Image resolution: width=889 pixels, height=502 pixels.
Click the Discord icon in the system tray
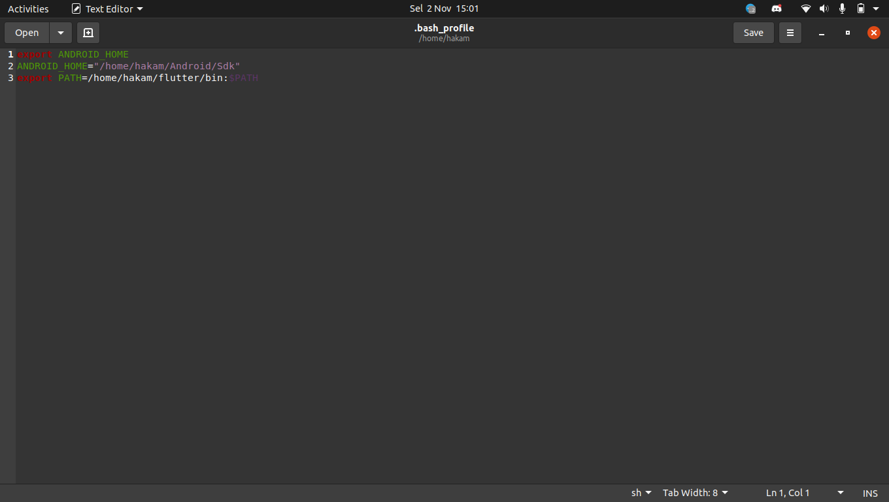click(x=776, y=8)
